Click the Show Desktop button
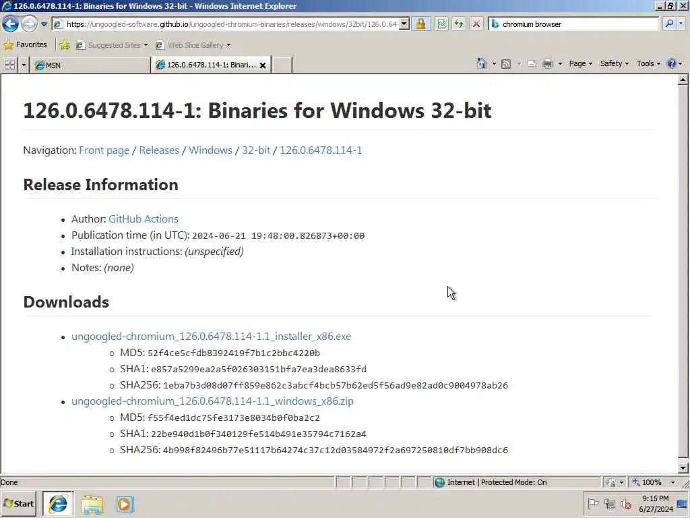 683,505
